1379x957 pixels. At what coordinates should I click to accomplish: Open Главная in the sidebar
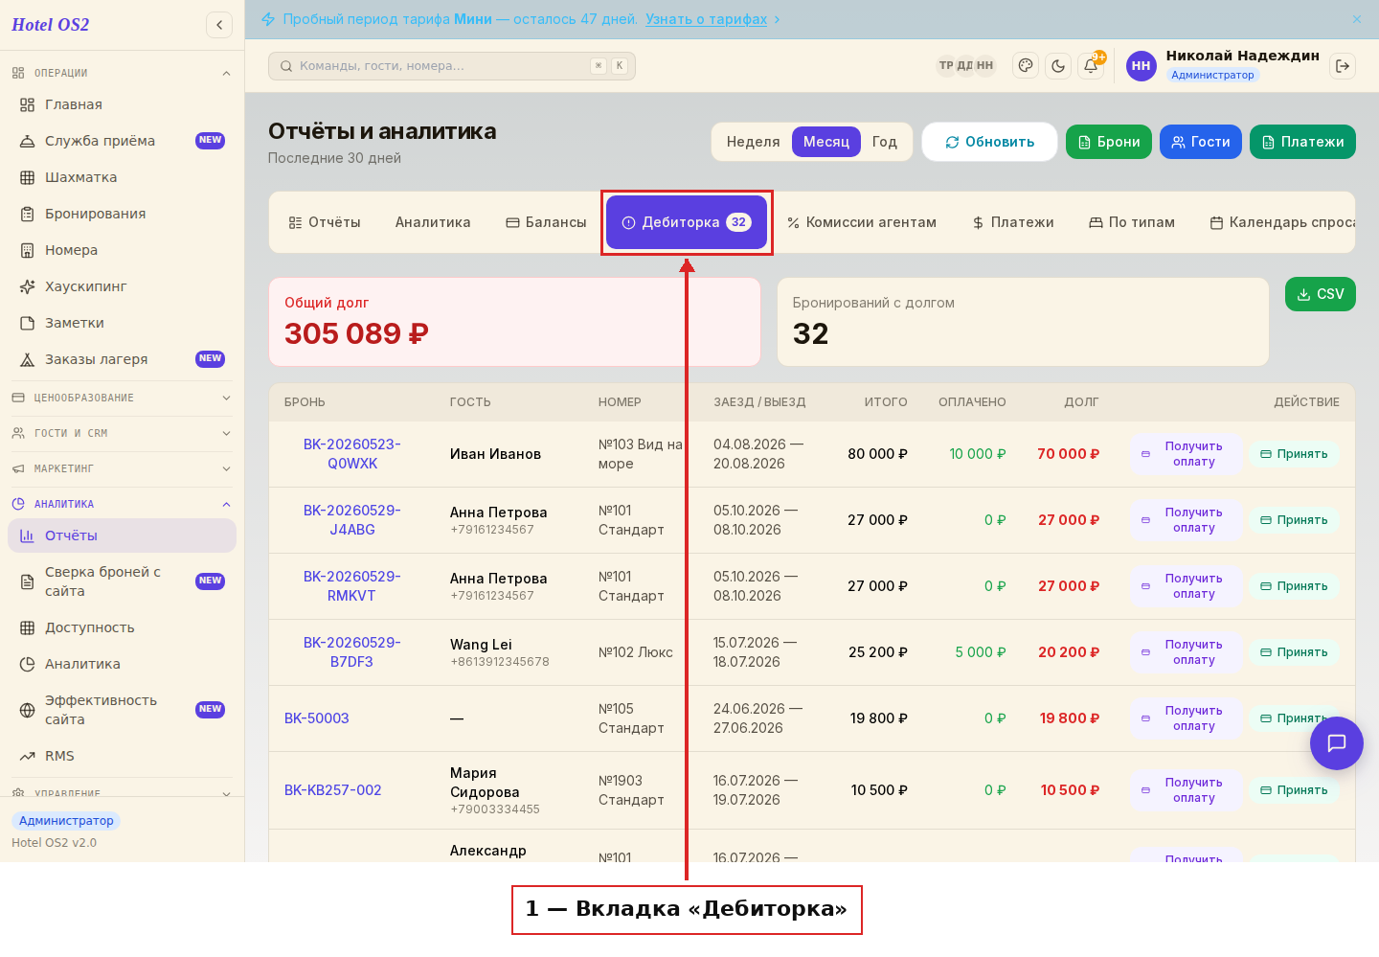point(123,104)
